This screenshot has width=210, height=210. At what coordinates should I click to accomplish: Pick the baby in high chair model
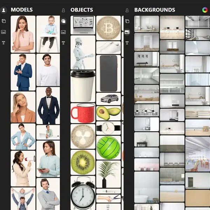point(48,34)
